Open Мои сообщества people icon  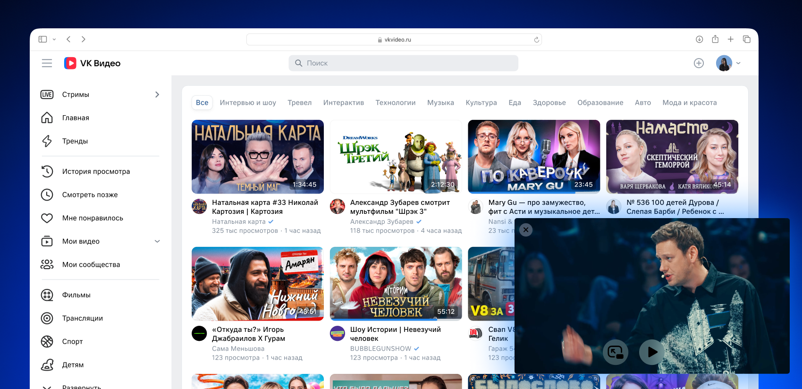[47, 264]
